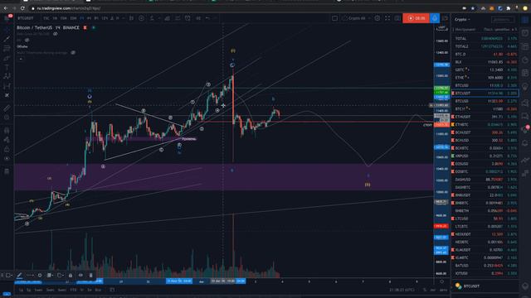Click the browser reload button
Image resolution: width=531 pixels, height=298 pixels.
click(22, 8)
